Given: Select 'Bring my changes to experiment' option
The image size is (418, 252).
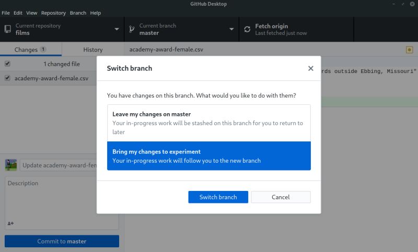Looking at the screenshot, I should click(x=208, y=156).
